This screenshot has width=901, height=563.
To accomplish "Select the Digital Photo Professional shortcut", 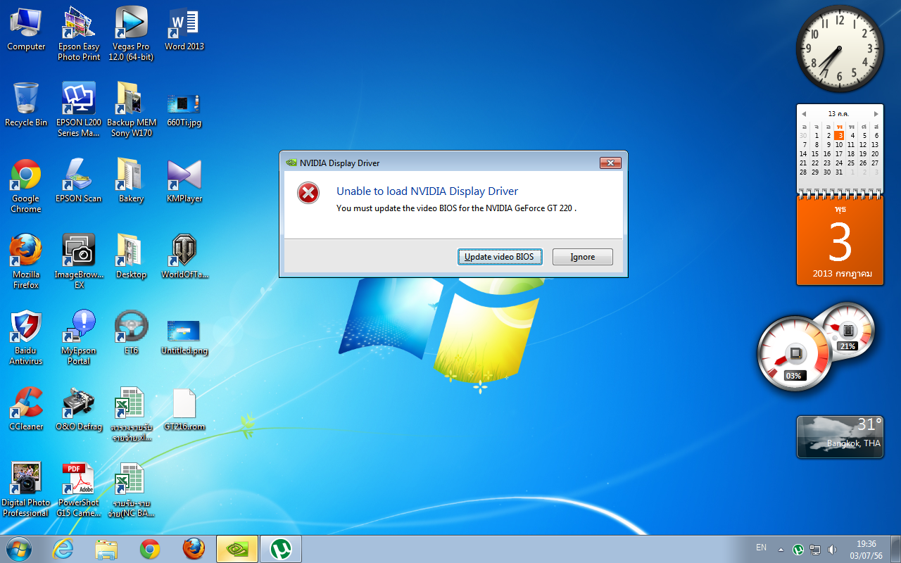I will pos(26,490).
